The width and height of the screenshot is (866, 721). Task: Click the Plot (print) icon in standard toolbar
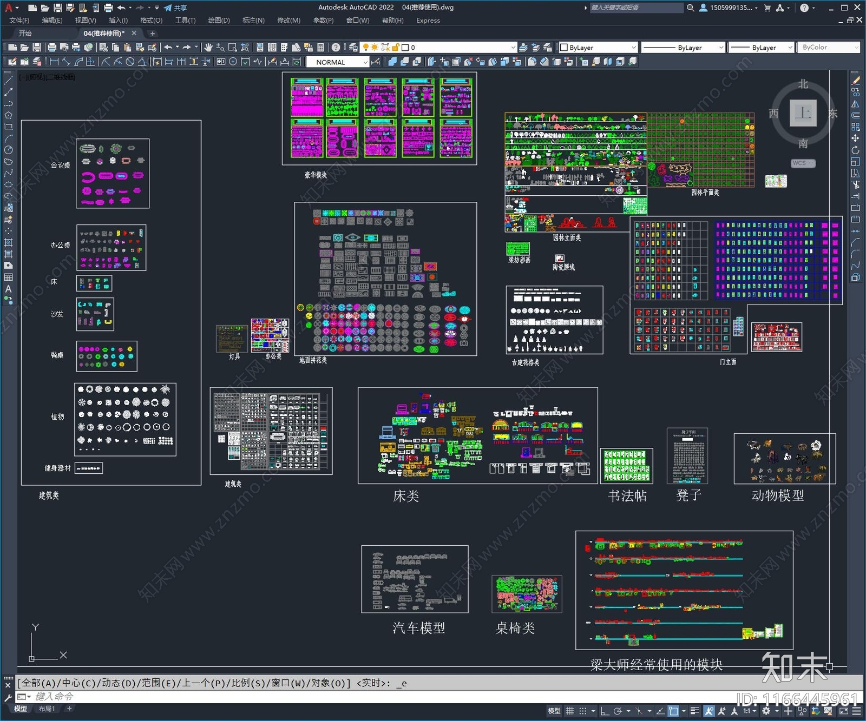tap(52, 48)
